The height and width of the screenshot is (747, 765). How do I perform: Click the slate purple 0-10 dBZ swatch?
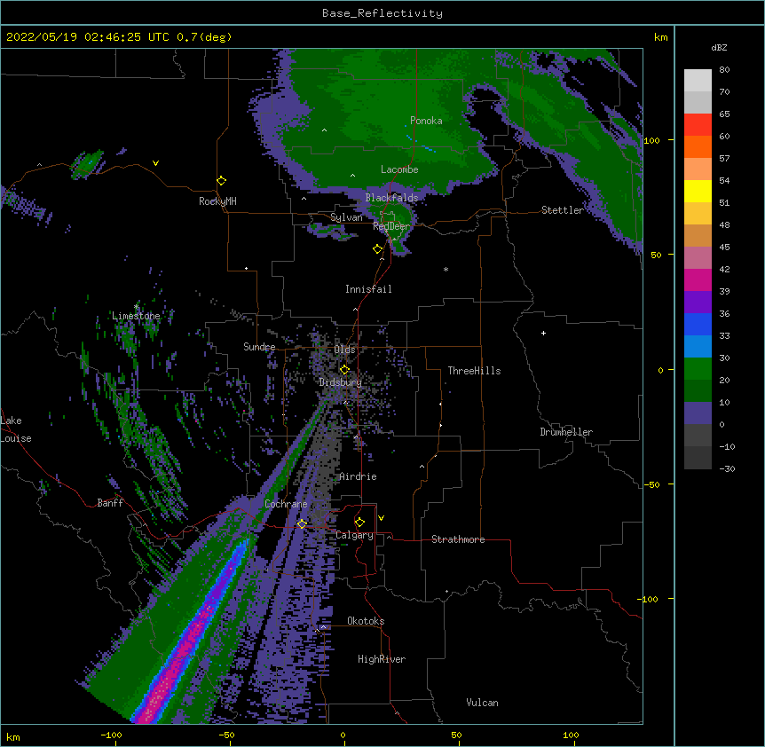(698, 413)
